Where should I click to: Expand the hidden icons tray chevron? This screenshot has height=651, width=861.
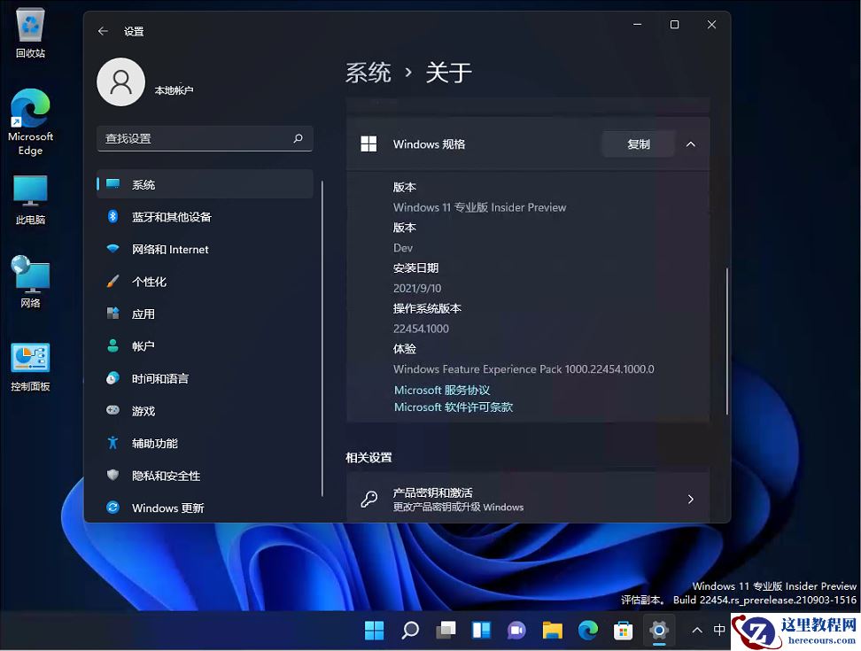[x=694, y=631]
